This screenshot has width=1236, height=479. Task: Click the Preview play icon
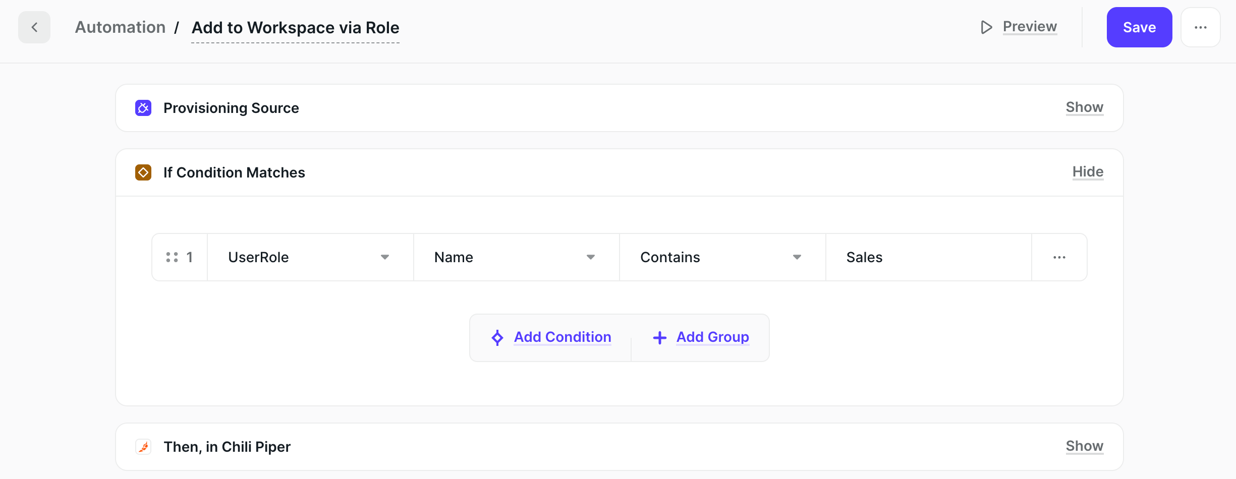coord(986,27)
